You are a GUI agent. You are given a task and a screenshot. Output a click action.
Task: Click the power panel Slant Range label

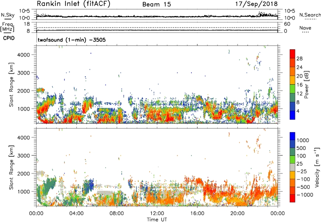(11, 85)
